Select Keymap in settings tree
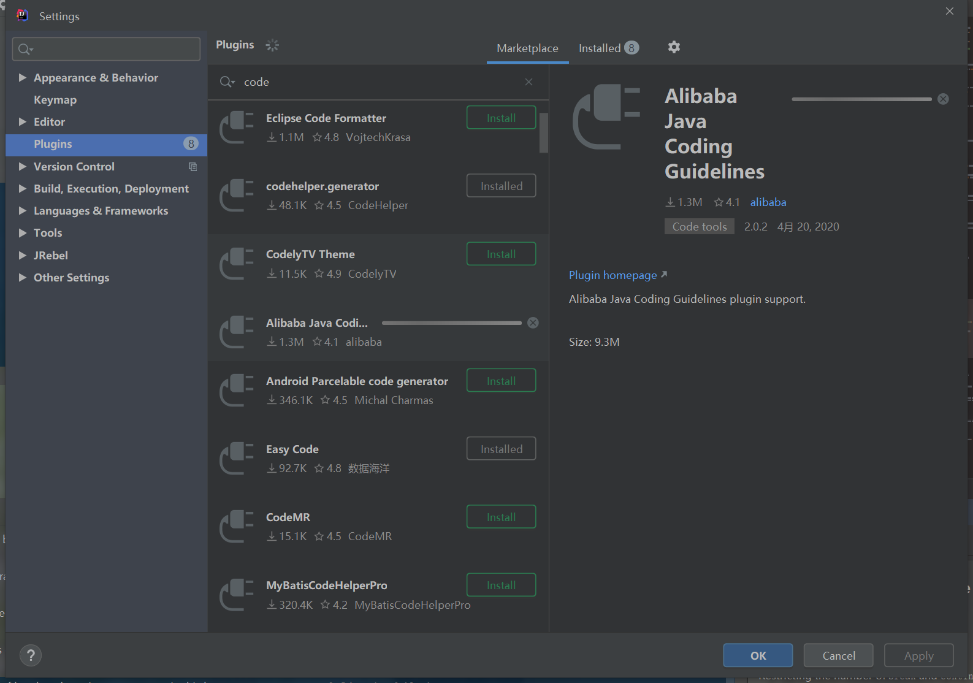This screenshot has width=973, height=683. pyautogui.click(x=55, y=99)
